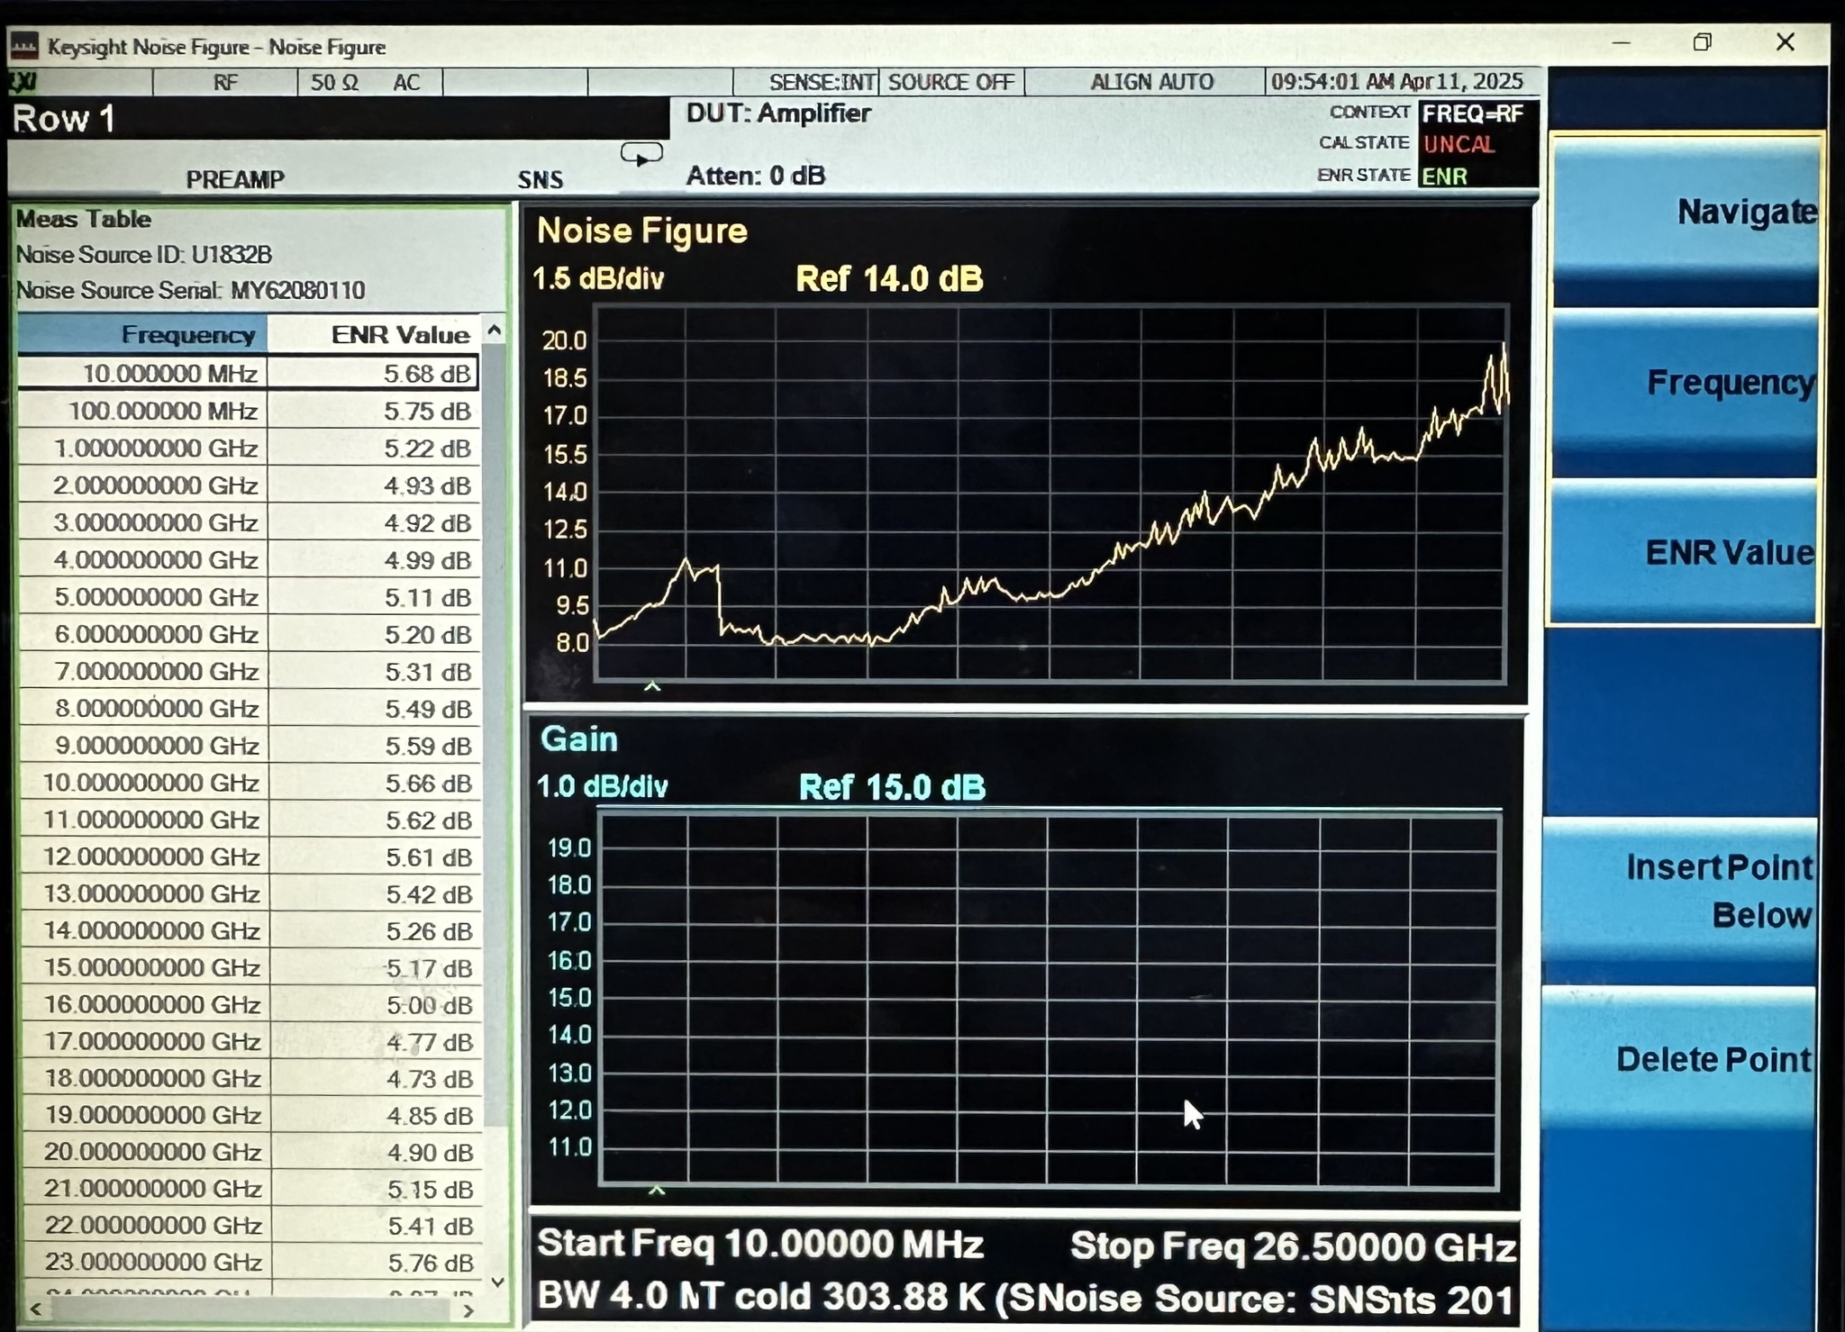Click the 5.61 dB ENR value

point(429,857)
